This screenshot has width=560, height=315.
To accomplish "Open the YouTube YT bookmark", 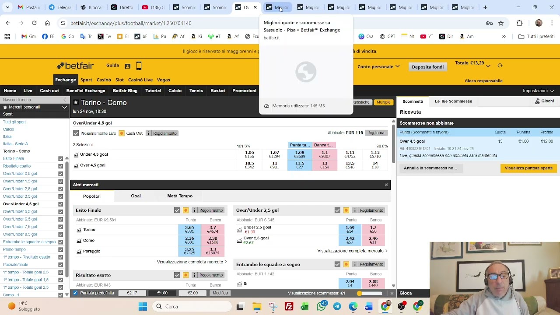I will tap(427, 36).
